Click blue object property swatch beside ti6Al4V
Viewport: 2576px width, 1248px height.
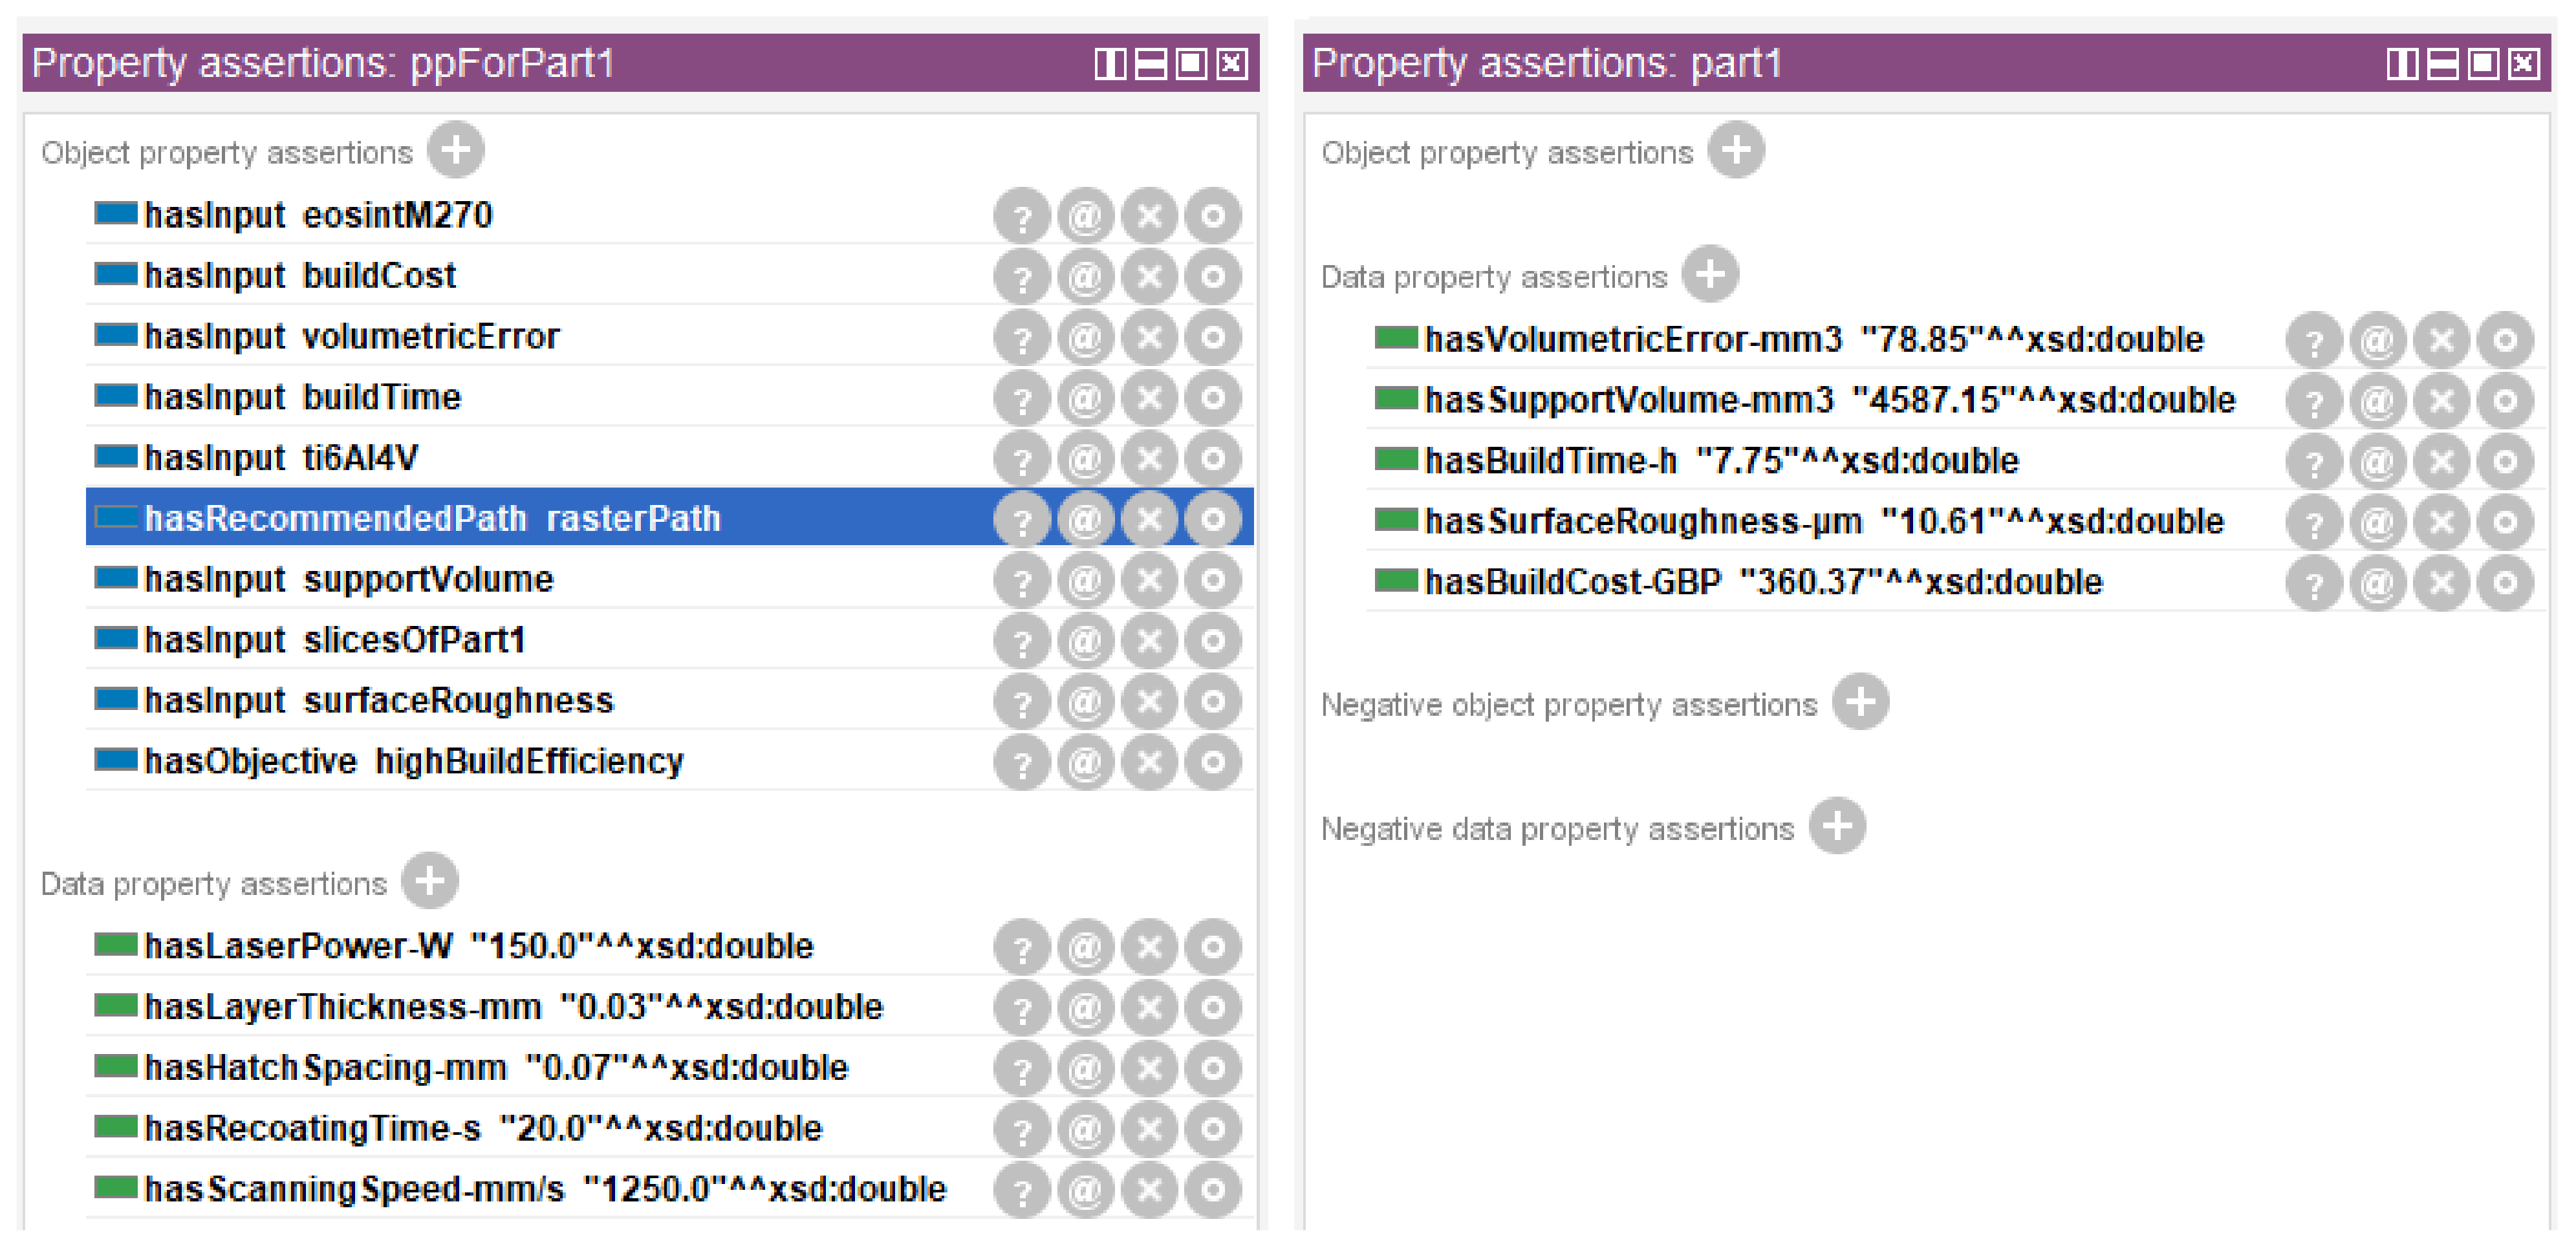click(x=115, y=457)
